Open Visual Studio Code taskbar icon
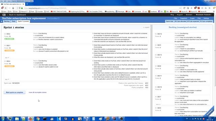216x121 pixels. pyautogui.click(x=59, y=119)
